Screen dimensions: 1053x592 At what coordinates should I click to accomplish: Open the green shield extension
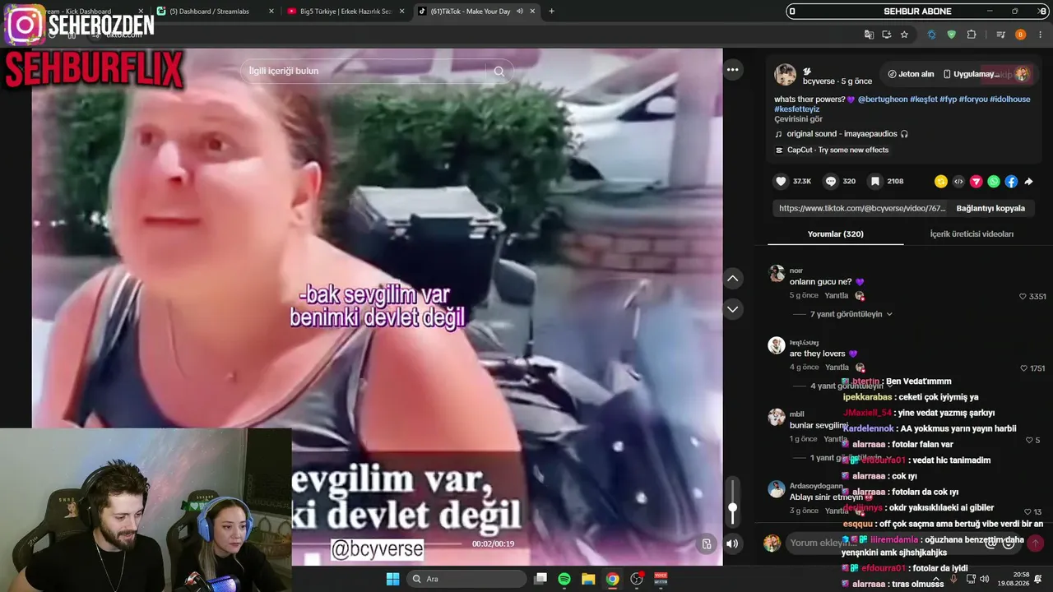952,35
